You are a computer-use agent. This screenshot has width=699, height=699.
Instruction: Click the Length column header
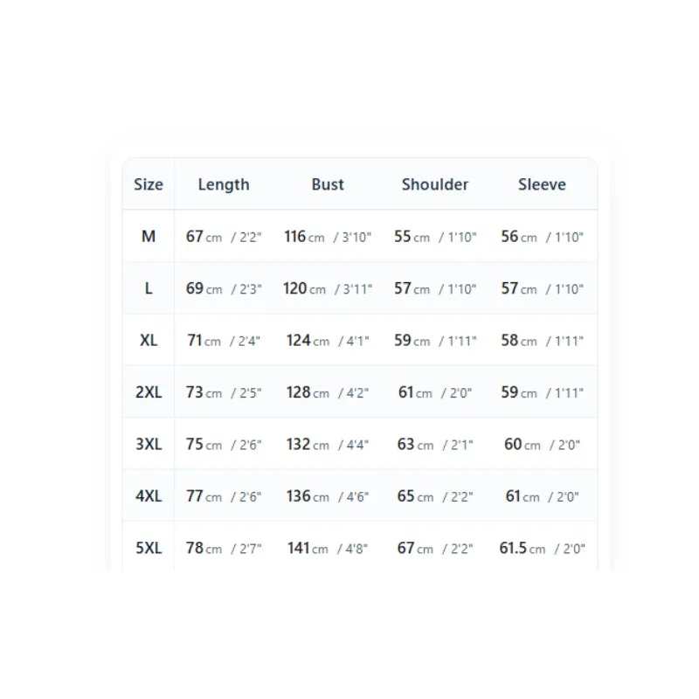tap(224, 184)
